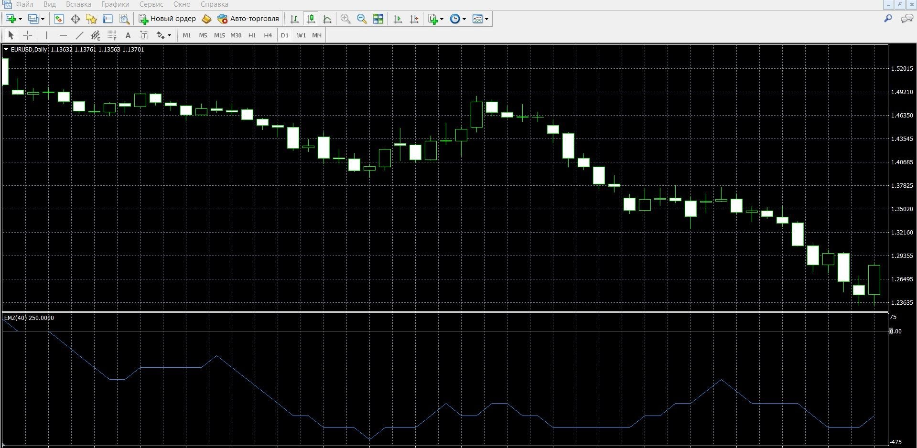Click the chart templates icon
Screen dimensions: 917x448
coord(477,19)
